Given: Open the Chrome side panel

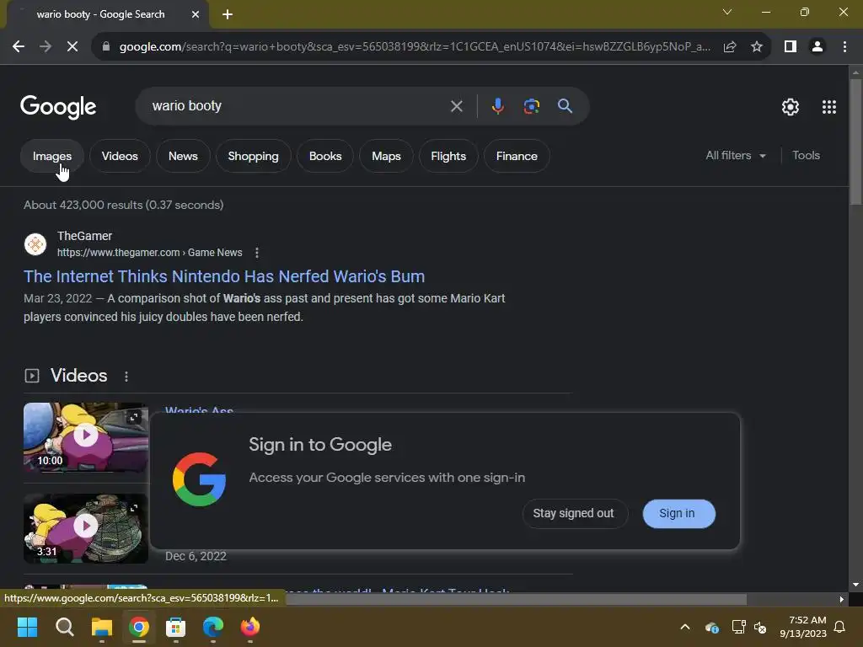Looking at the screenshot, I should pos(791,47).
